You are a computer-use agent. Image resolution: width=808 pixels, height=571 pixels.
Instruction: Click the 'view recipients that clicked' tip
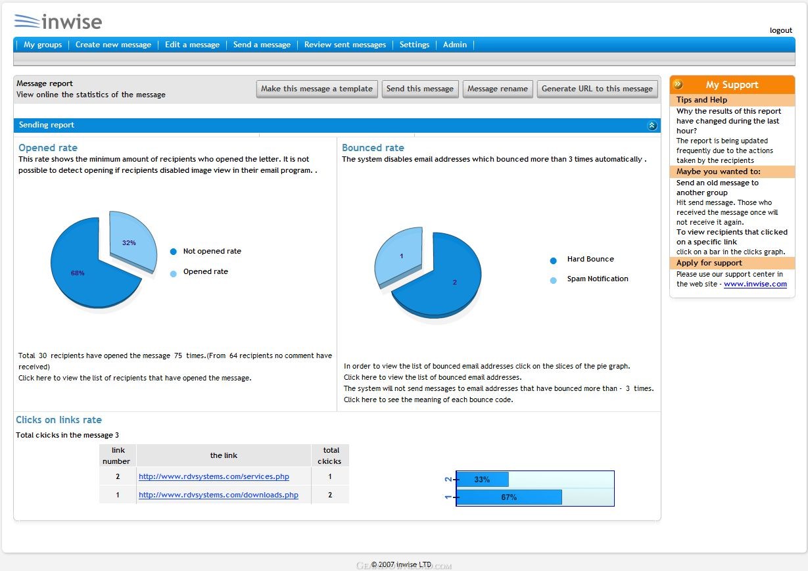[x=732, y=237]
